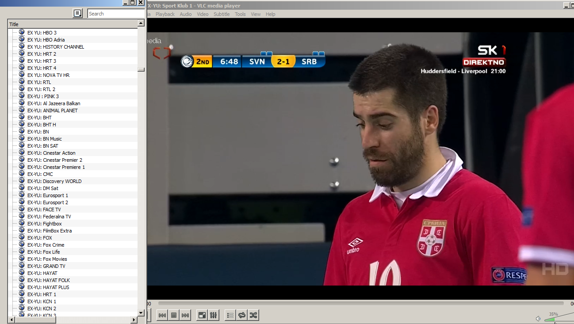Screen dimensions: 574x324
Task: Click the video seek progress bar
Action: coord(360,304)
